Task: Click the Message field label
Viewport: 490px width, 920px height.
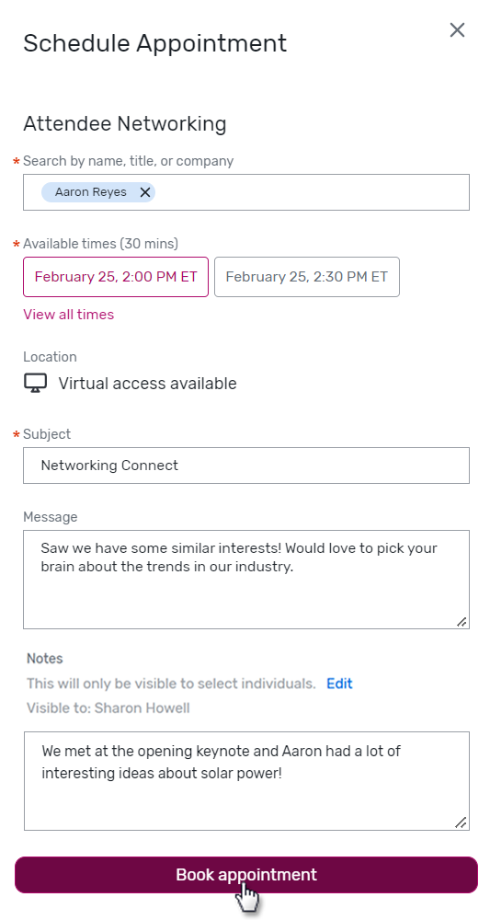Action: coord(51,517)
